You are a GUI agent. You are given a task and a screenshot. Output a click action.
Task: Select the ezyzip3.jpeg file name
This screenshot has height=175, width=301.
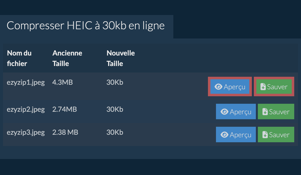coord(26,132)
